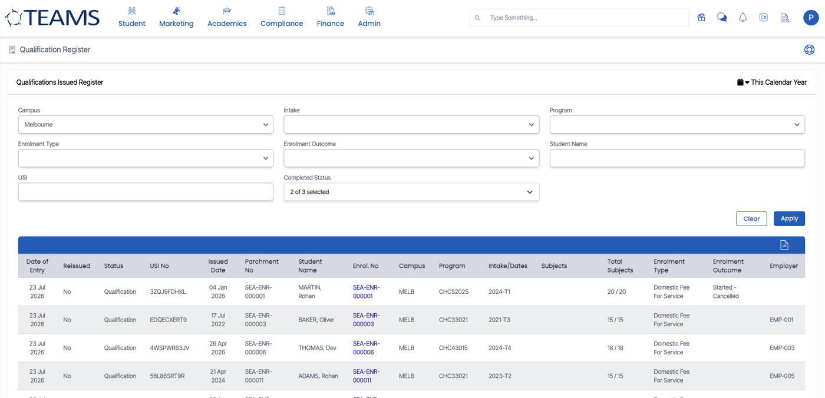Click the Date of Entry column header
Screen dimensions: 825x398
click(37, 266)
